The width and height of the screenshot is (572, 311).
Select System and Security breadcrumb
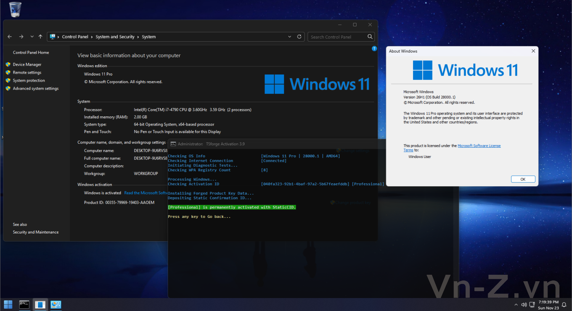click(x=115, y=37)
